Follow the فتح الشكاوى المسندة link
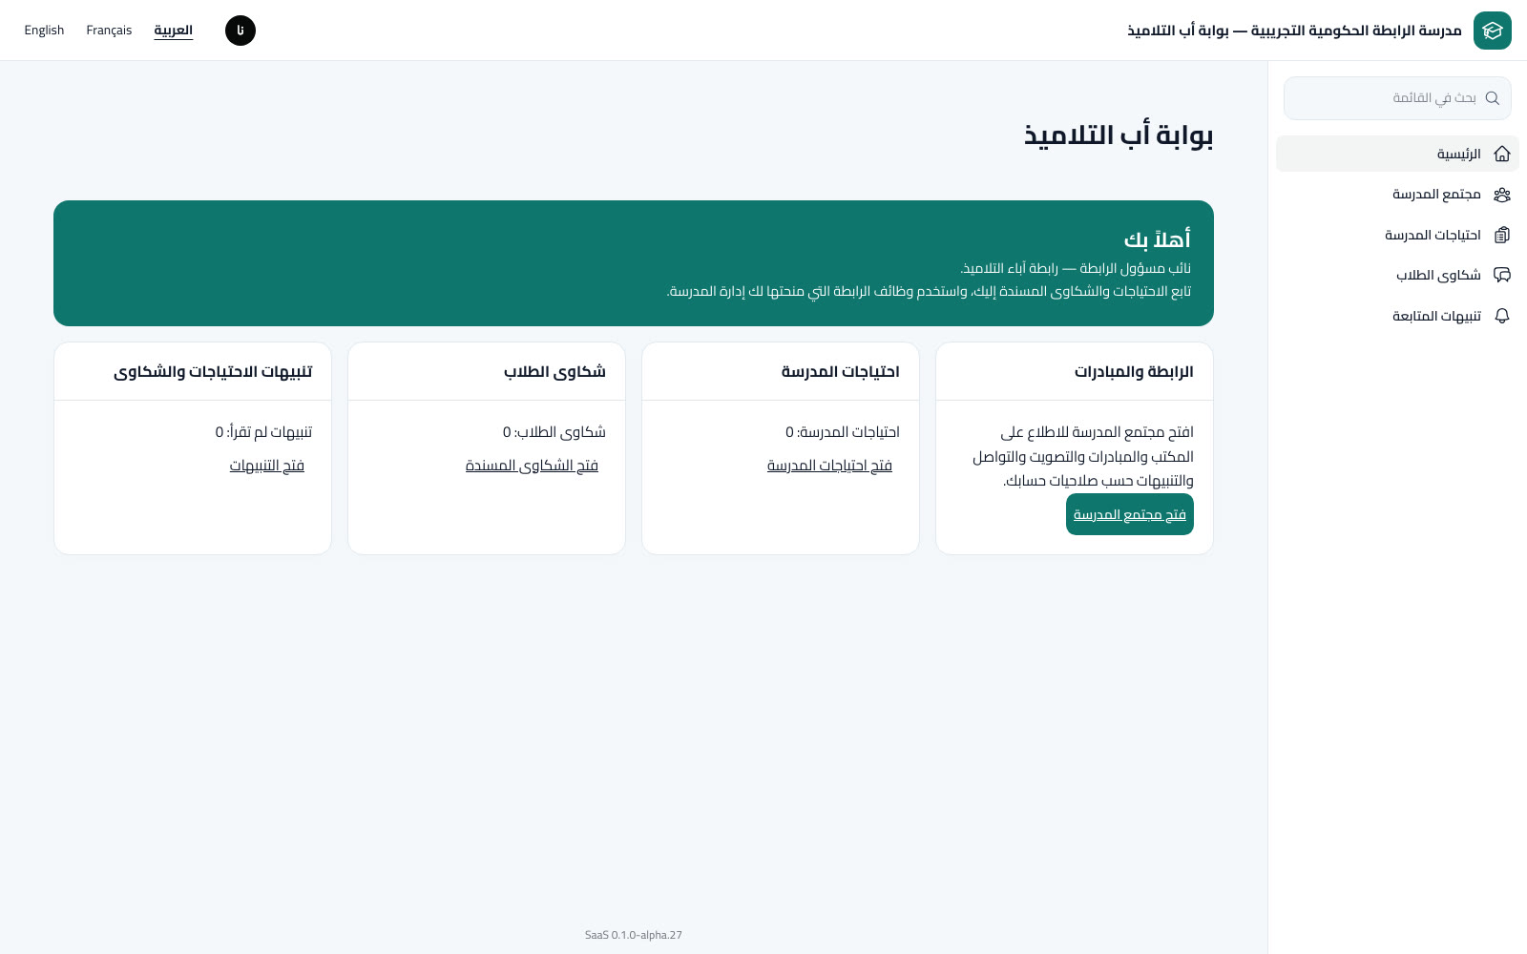The image size is (1527, 954). point(532,466)
